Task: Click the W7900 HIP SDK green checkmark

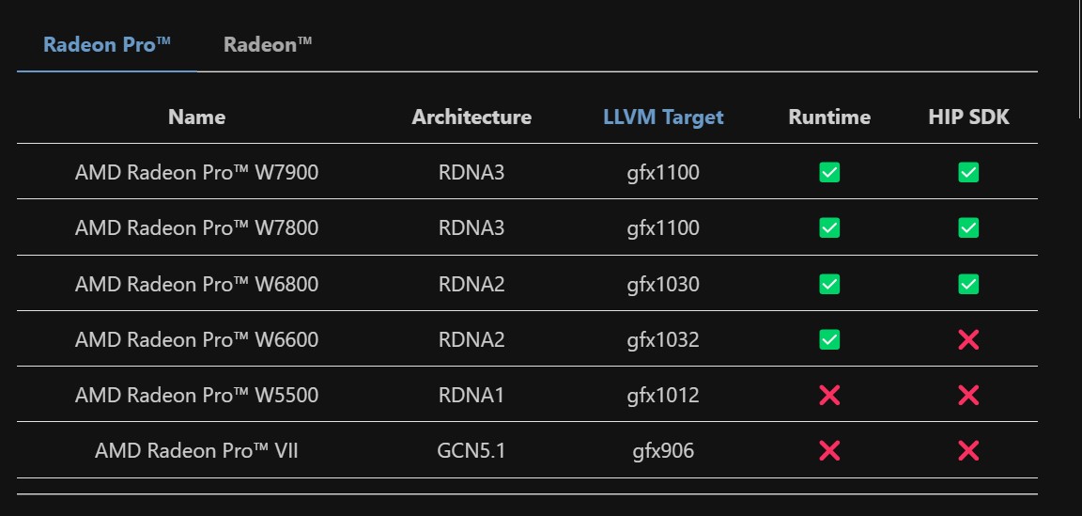Action: click(968, 172)
